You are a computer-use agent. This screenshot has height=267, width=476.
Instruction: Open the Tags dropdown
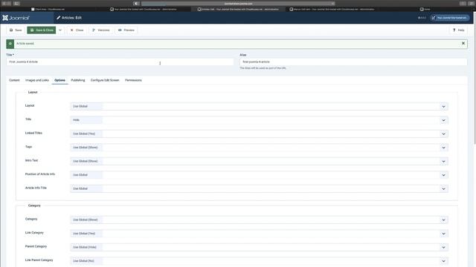pos(259,148)
